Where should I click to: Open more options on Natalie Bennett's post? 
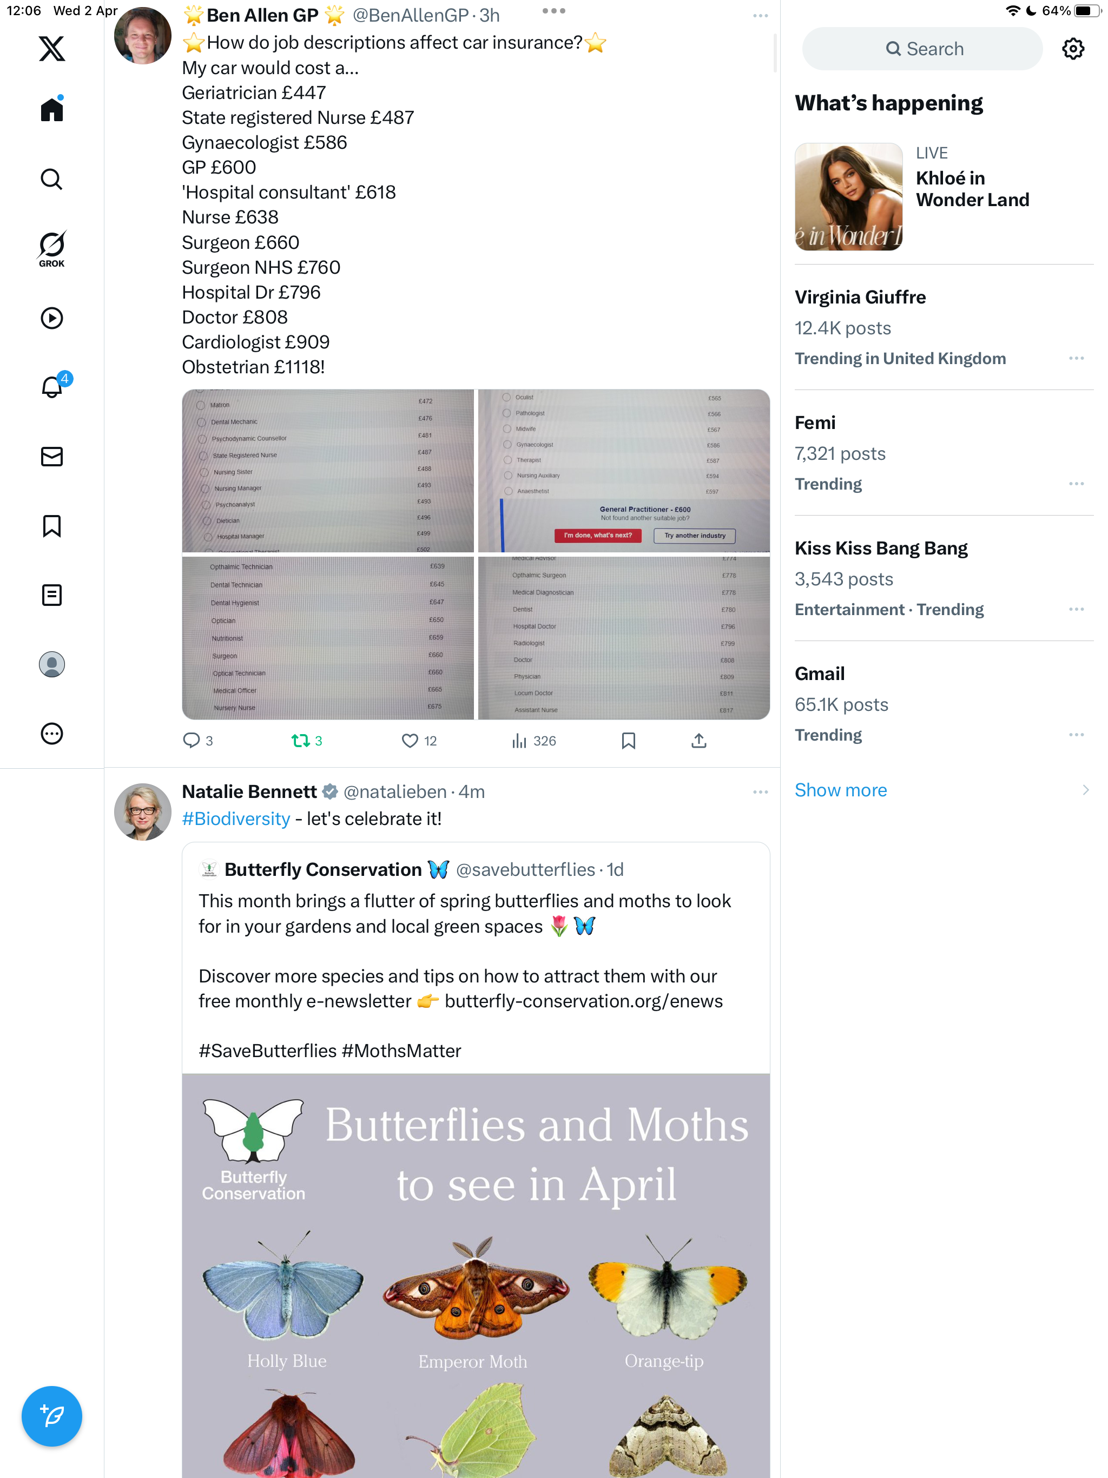pyautogui.click(x=760, y=792)
